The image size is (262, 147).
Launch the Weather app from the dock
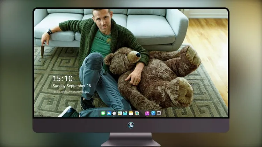pos(109,113)
